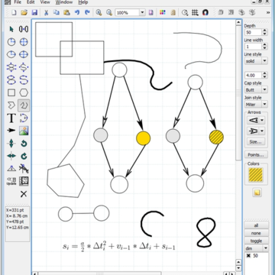Click the open folder icon

24,12
